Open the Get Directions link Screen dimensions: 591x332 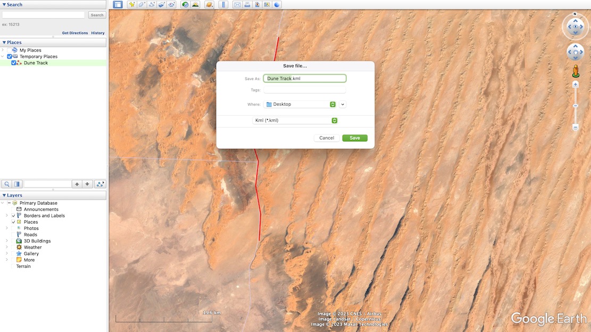tap(74, 33)
